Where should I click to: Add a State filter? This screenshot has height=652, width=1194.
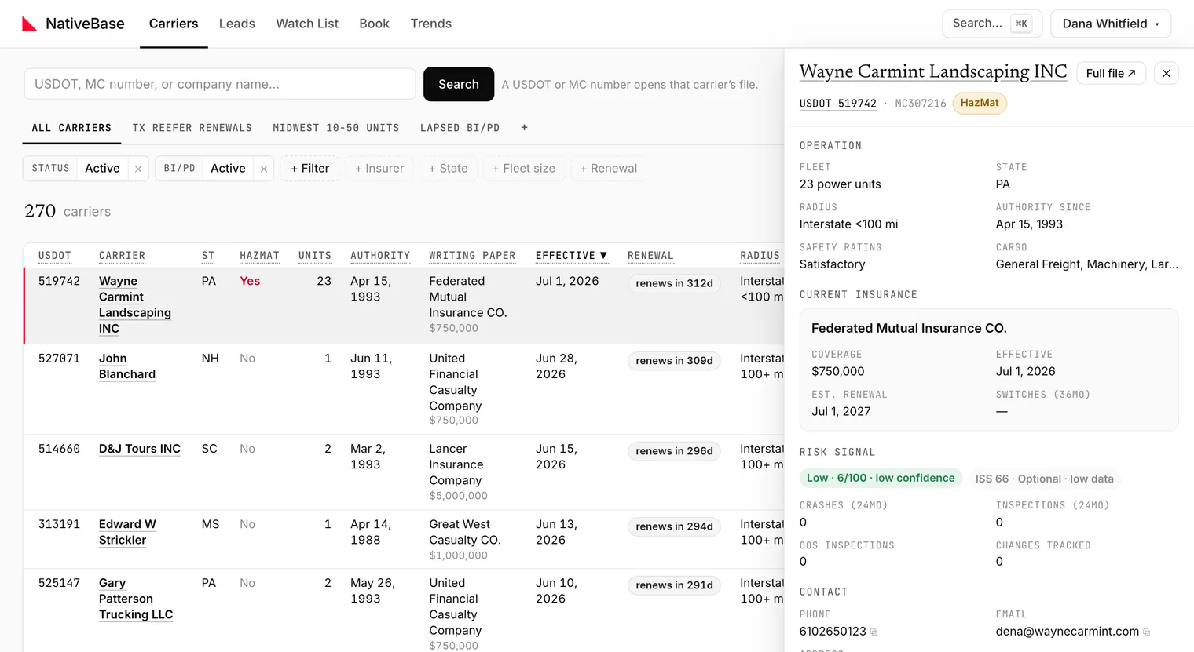(448, 169)
